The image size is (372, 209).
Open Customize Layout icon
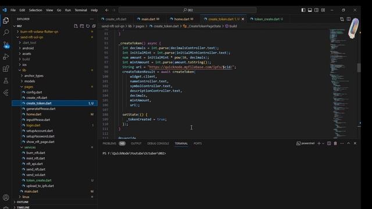[323, 10]
